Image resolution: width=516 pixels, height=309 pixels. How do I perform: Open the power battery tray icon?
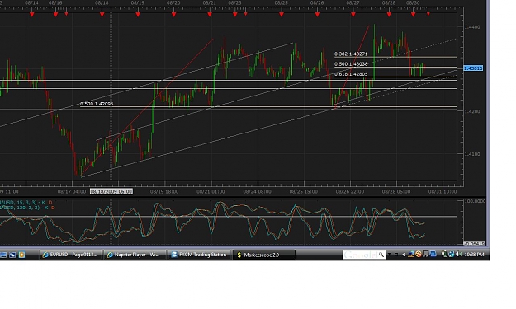(444, 254)
